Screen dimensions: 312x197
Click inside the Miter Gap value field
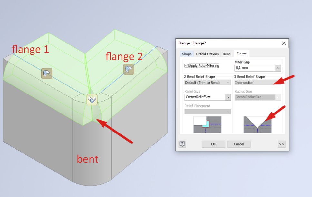pyautogui.click(x=251, y=68)
